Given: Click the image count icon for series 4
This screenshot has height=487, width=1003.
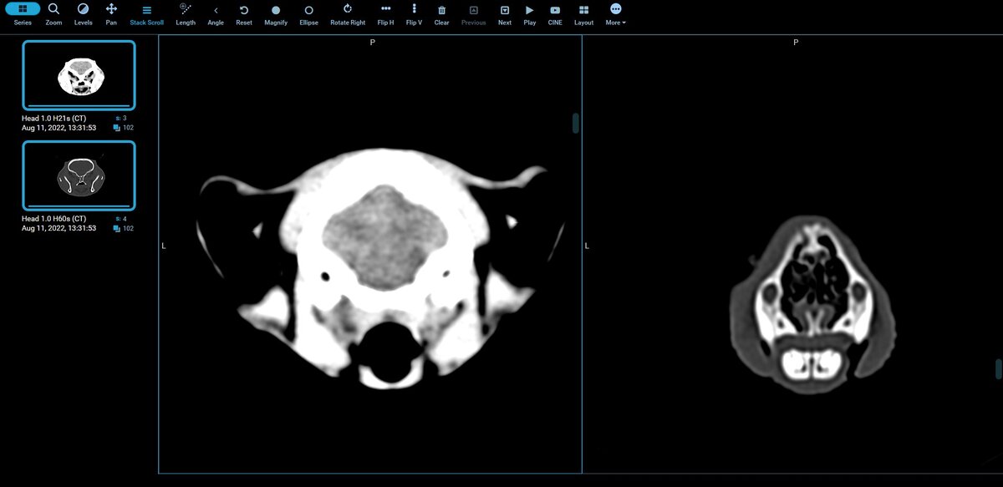Looking at the screenshot, I should (x=116, y=228).
